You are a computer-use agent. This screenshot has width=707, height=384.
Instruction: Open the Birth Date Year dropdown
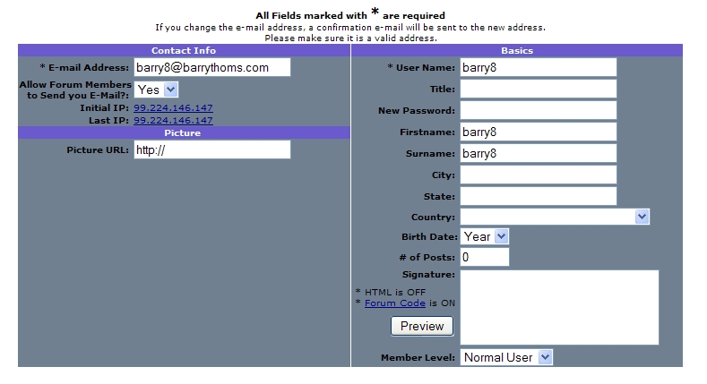tap(485, 237)
